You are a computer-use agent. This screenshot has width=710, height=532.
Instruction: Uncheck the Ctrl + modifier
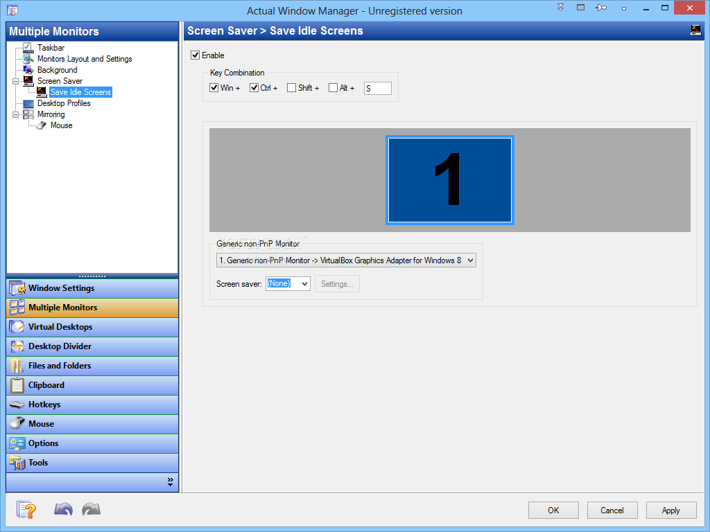[254, 88]
